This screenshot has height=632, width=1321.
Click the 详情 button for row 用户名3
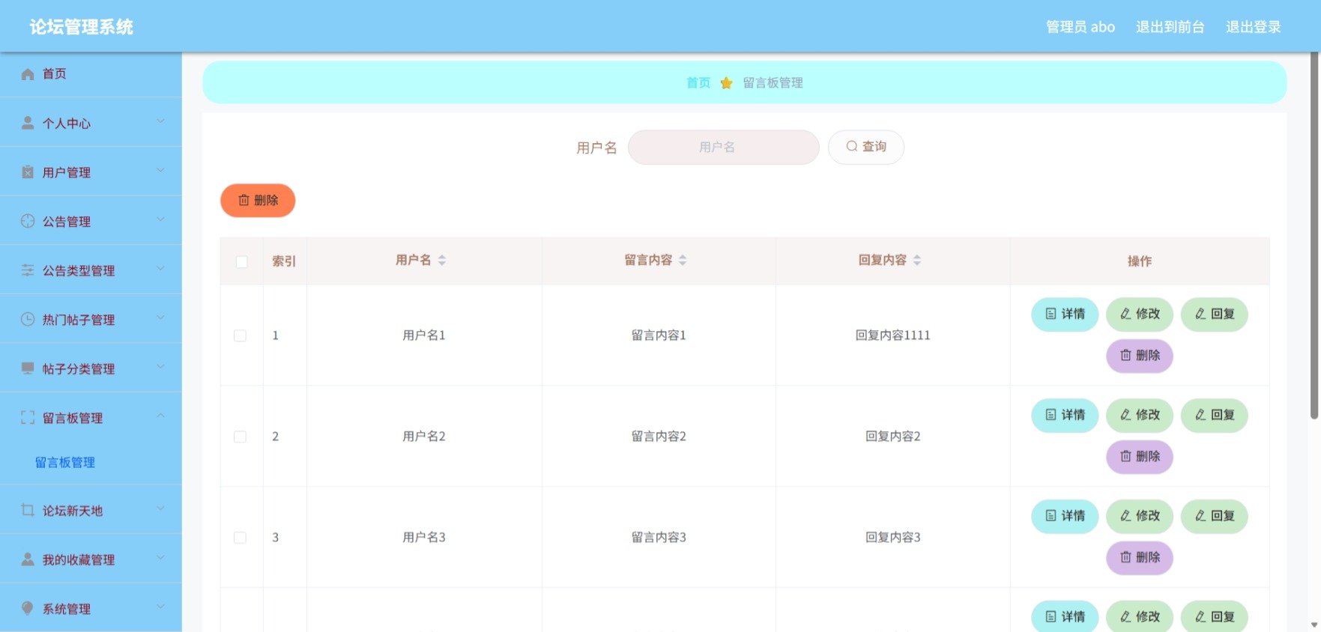[1065, 516]
